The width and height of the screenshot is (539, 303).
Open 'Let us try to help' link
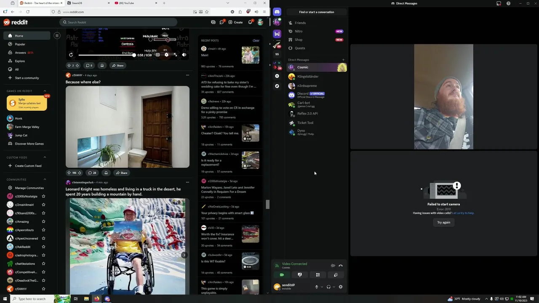(463, 213)
